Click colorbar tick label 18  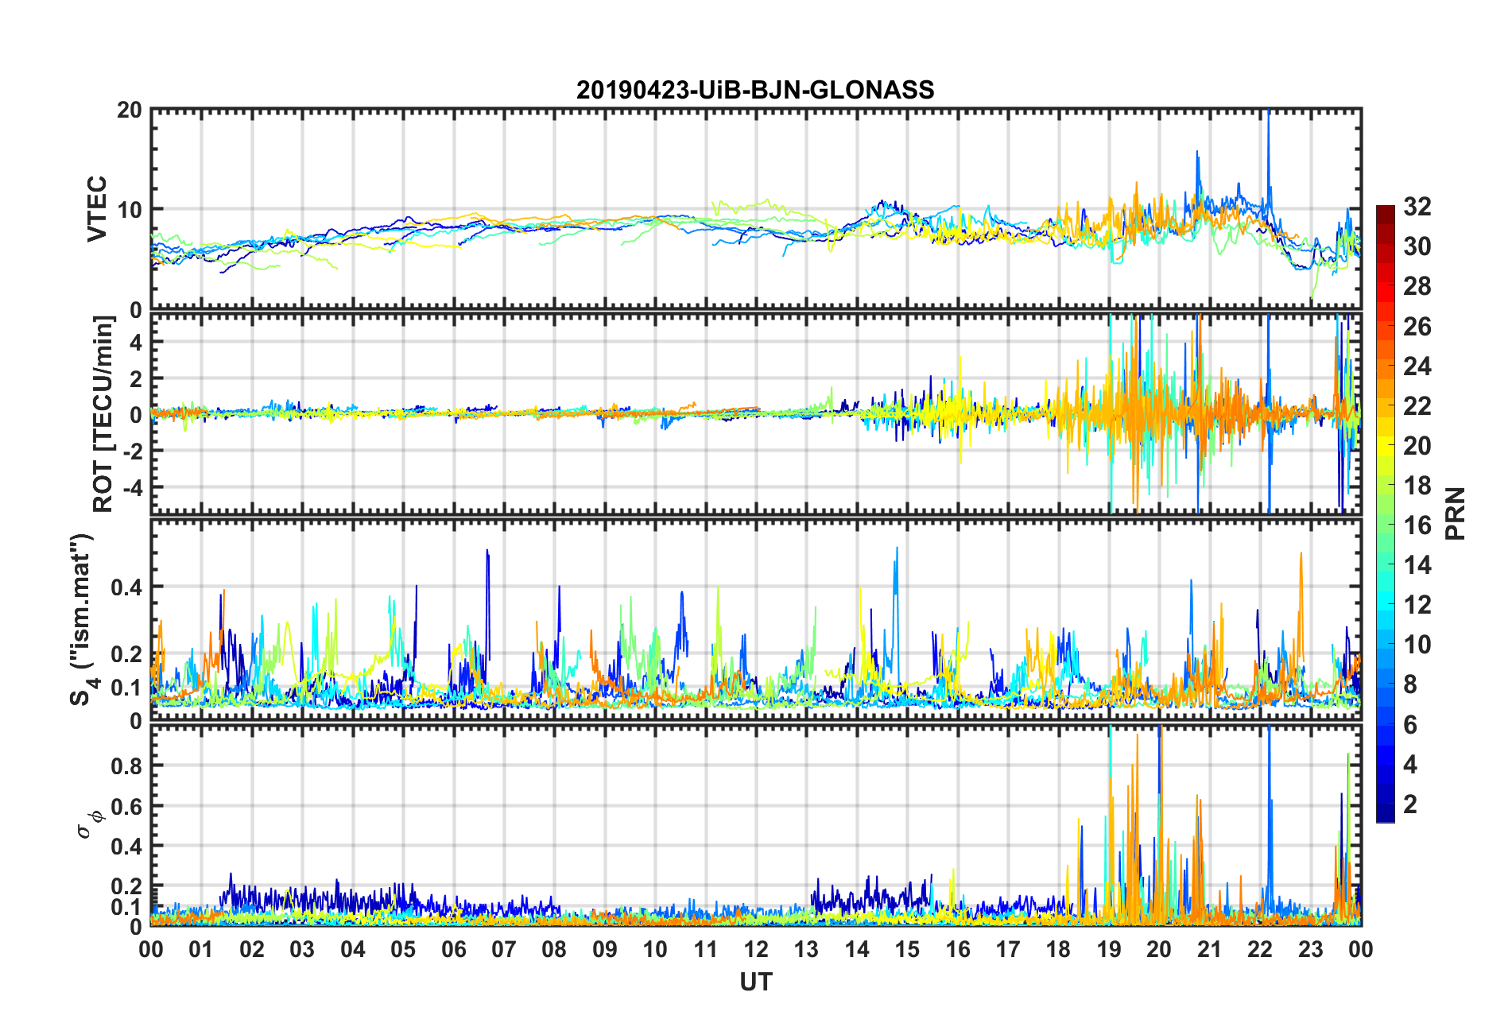point(1417,485)
